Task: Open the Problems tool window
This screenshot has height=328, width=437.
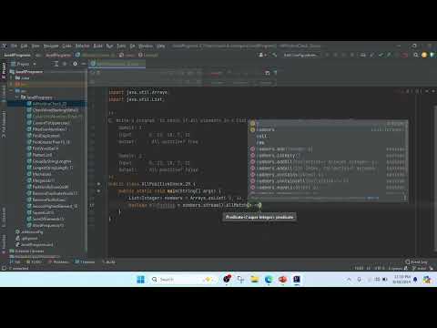Action: pos(58,261)
